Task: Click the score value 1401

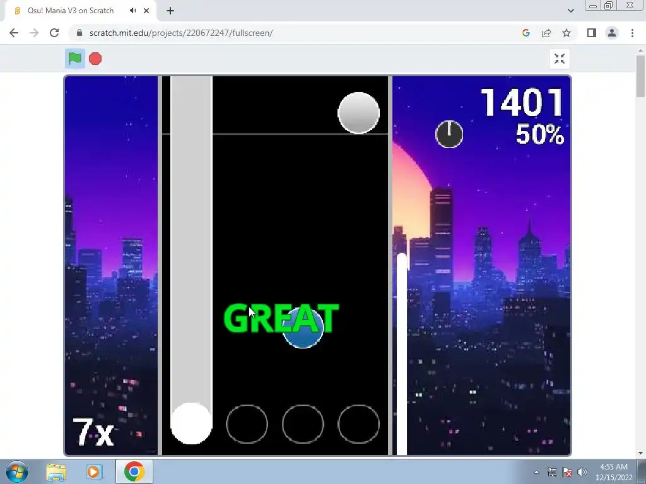Action: click(x=522, y=103)
